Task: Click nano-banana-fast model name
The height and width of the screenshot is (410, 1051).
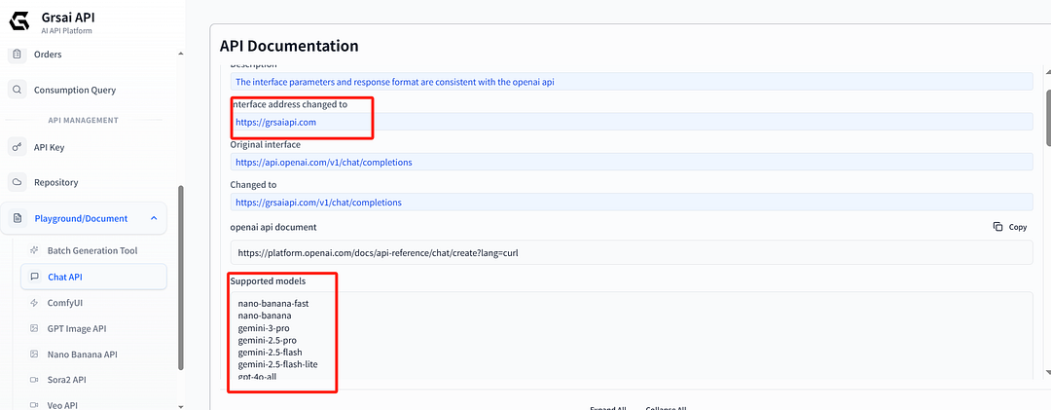Action: click(272, 303)
